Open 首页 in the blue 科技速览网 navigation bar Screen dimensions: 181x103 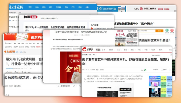30,7
